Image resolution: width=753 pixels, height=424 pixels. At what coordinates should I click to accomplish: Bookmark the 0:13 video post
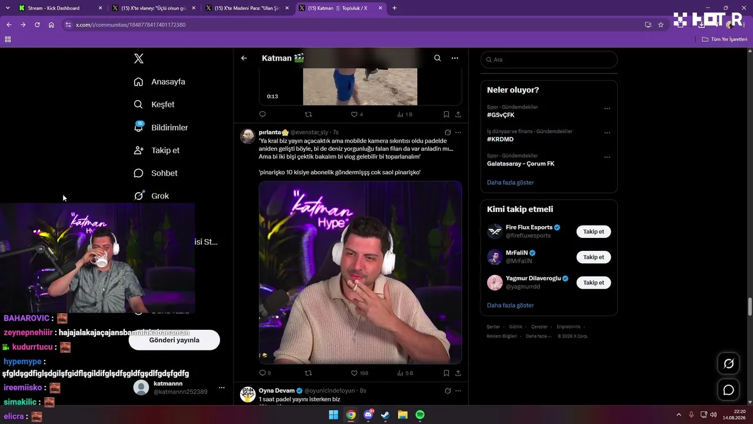point(447,114)
